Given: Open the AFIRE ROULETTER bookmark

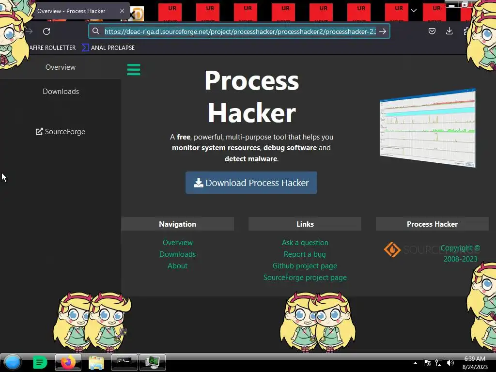Looking at the screenshot, I should [52, 48].
